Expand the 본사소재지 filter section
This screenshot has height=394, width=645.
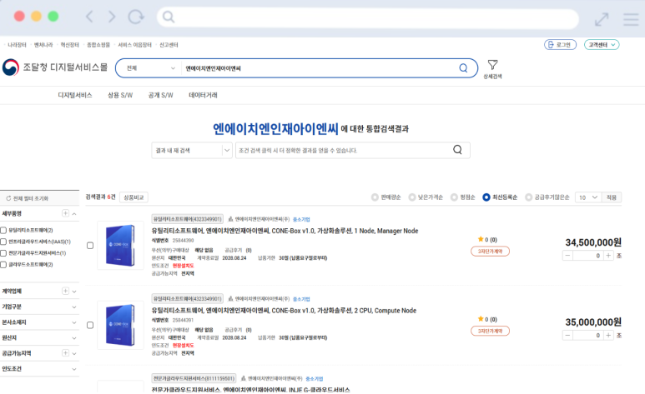[74, 322]
